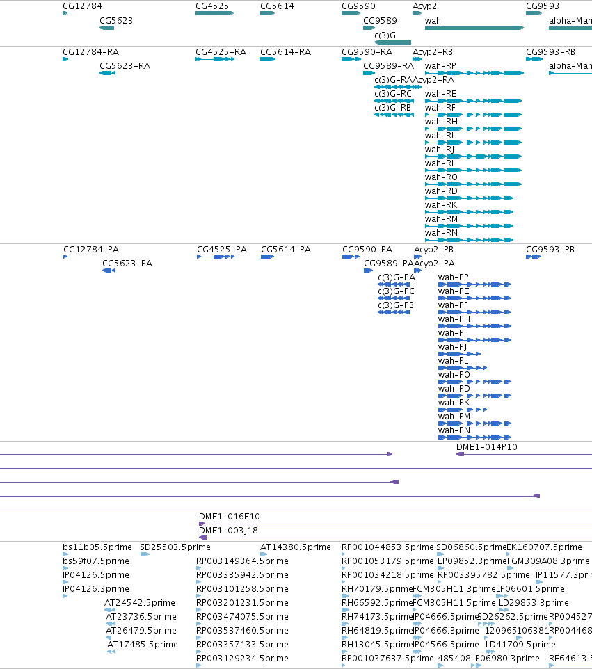Image resolution: width=592 pixels, height=669 pixels.
Task: Select the wah-RP transcript
Action: pyautogui.click(x=474, y=73)
